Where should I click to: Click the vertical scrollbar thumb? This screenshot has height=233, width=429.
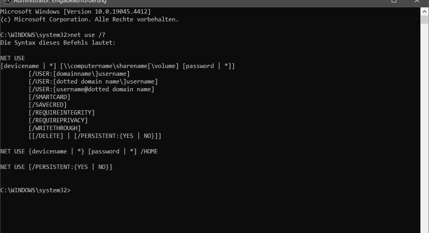pos(424,20)
